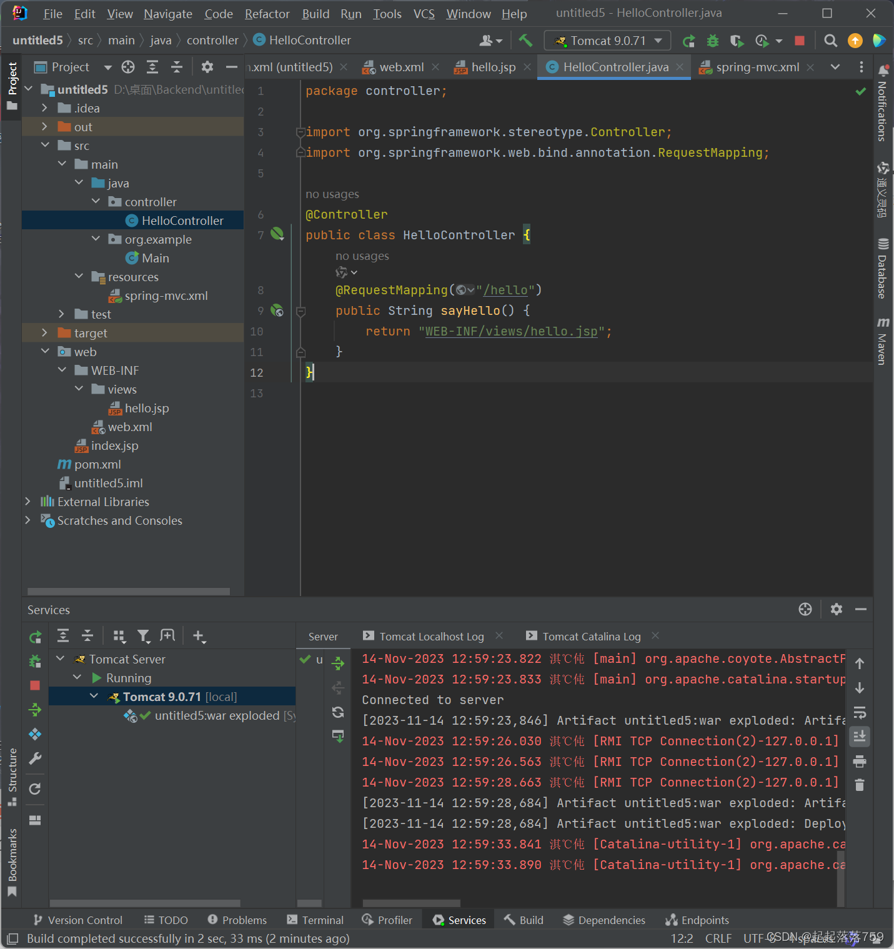Collapse the src folder
The width and height of the screenshot is (894, 949).
44,146
